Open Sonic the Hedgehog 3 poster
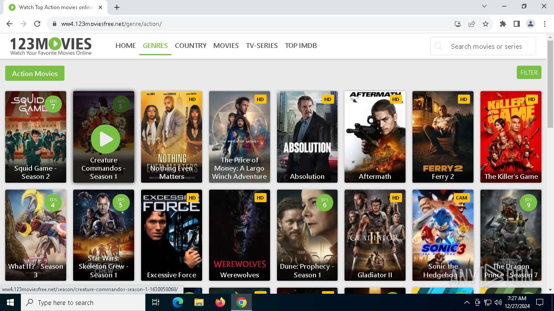Viewport: 554px width, 311px height. click(443, 235)
